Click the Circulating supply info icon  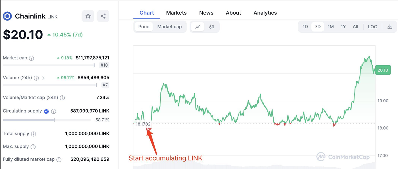53,111
